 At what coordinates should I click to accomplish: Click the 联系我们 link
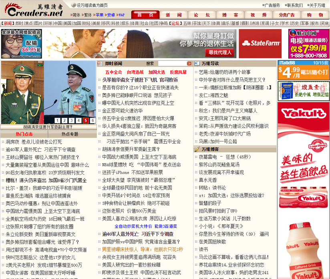(x=295, y=6)
